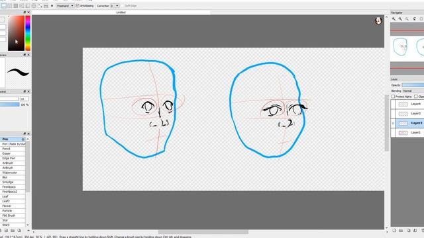Float the brush Preview panel icon
The width and height of the screenshot is (424, 238).
(25, 55)
